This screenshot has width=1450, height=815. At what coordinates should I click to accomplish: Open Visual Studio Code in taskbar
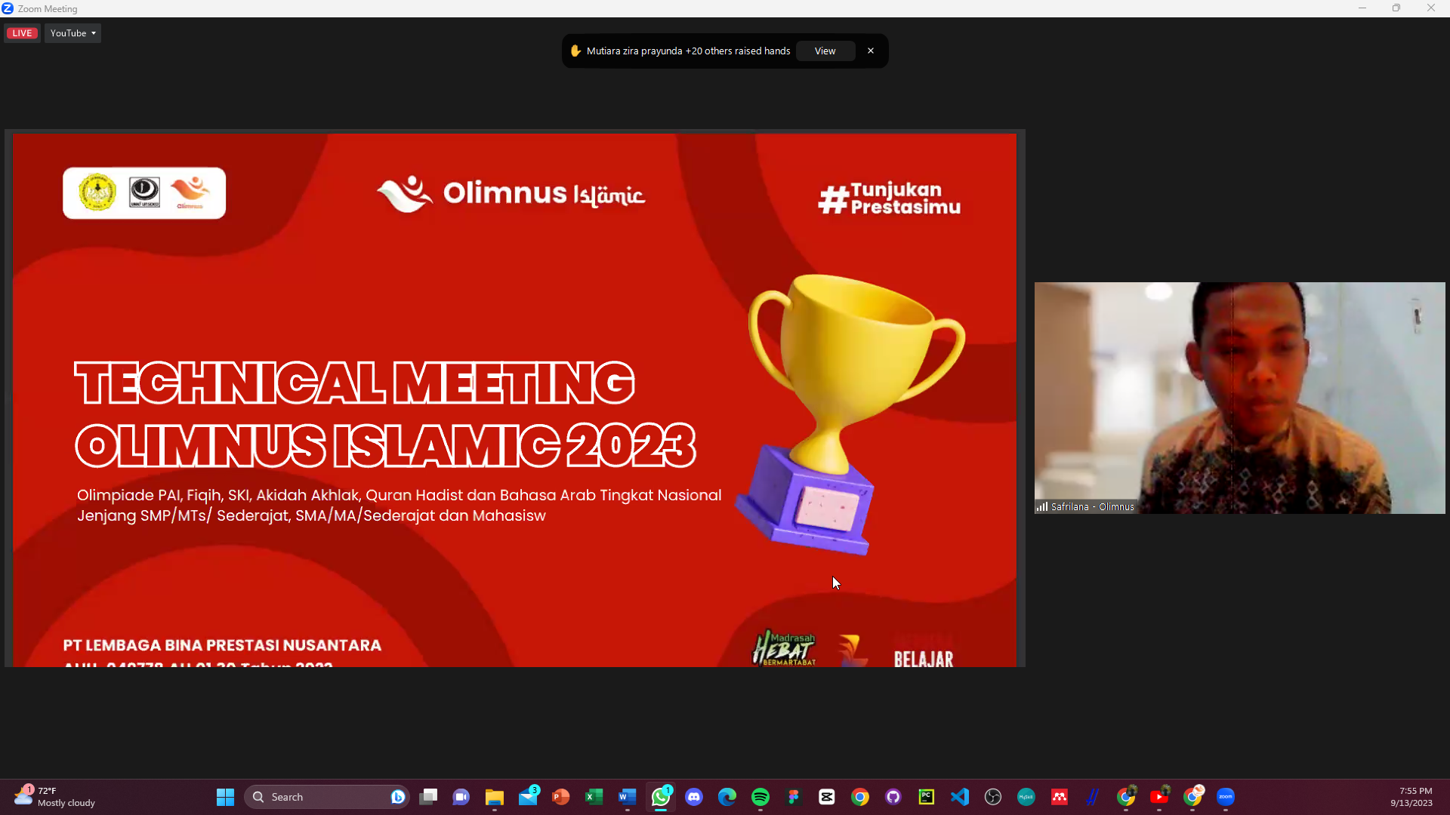pos(960,797)
